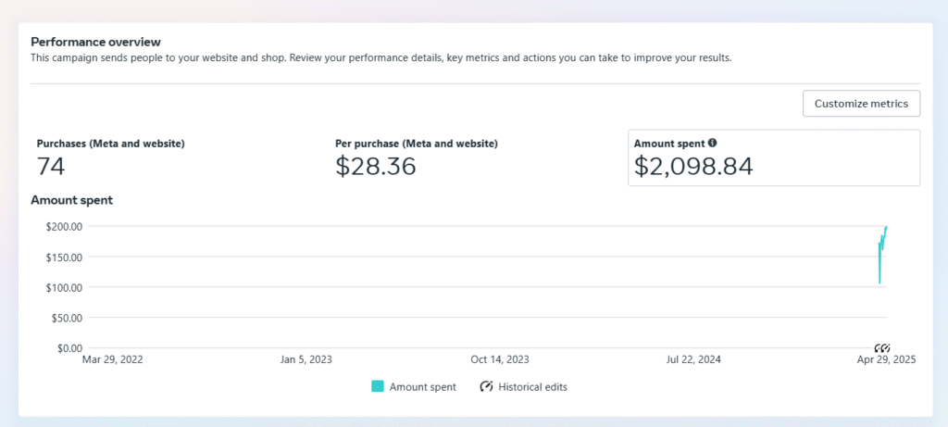Click the Historical edits gauge icon in the legend
Viewport: 948px width, 427px height.
click(486, 386)
